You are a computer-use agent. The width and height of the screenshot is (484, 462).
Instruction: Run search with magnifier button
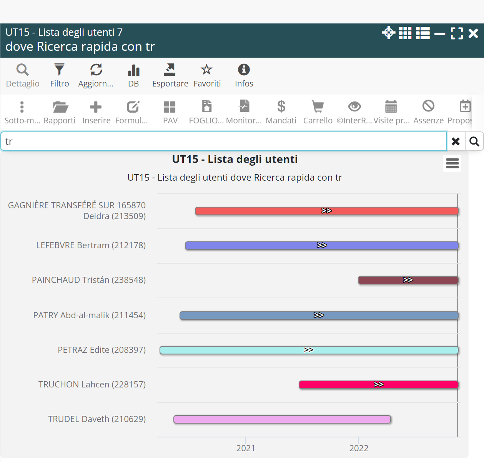pyautogui.click(x=474, y=141)
